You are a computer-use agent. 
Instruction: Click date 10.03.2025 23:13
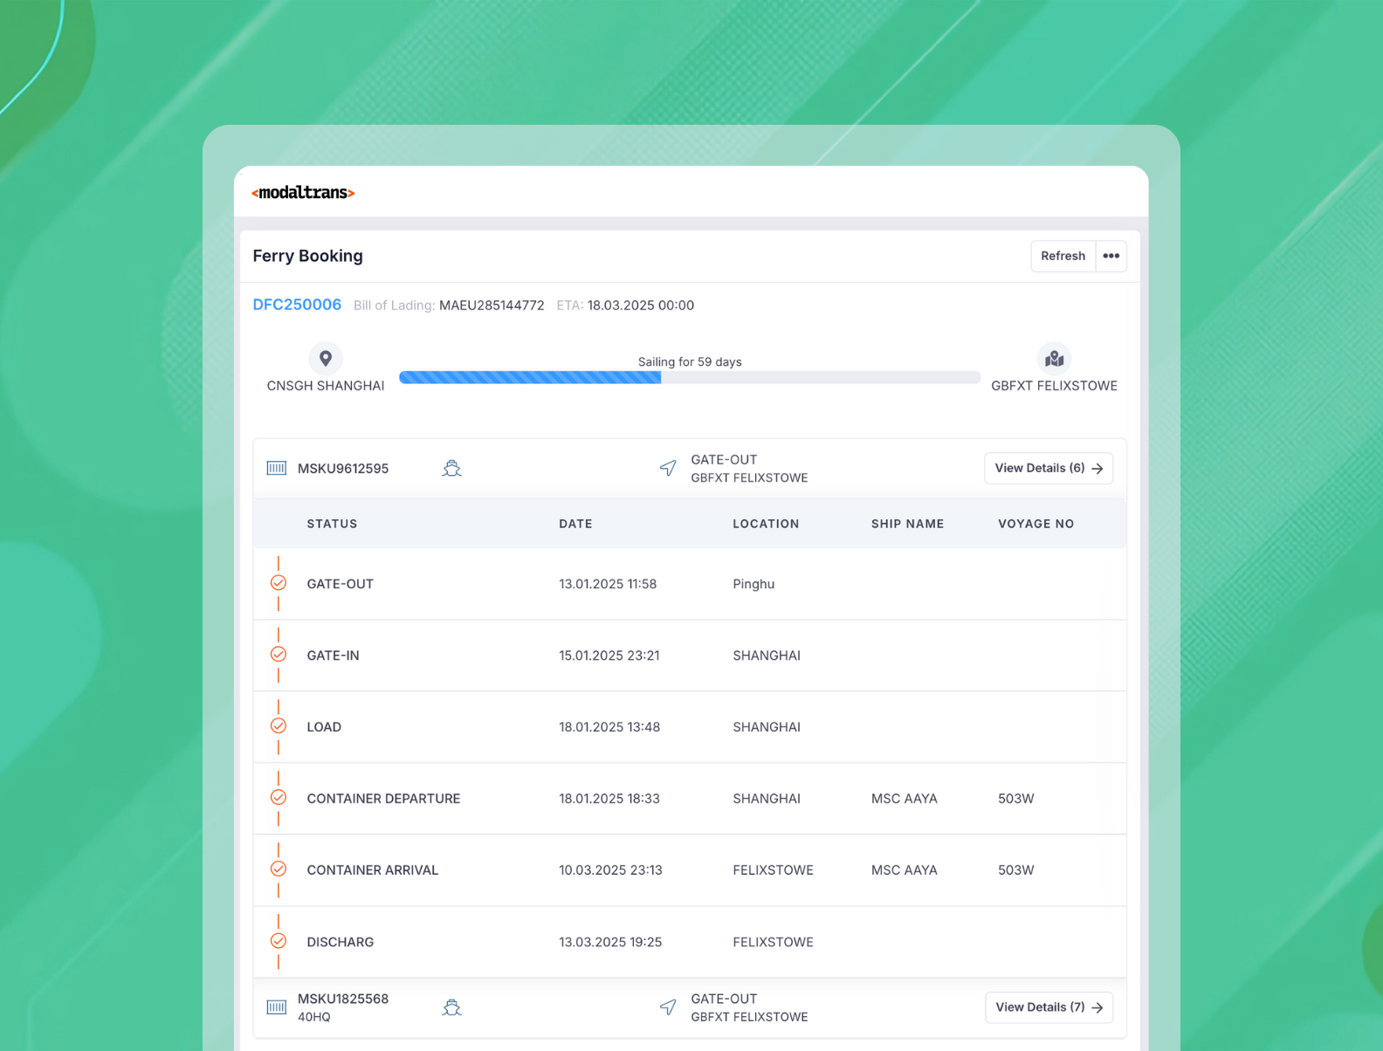point(610,870)
